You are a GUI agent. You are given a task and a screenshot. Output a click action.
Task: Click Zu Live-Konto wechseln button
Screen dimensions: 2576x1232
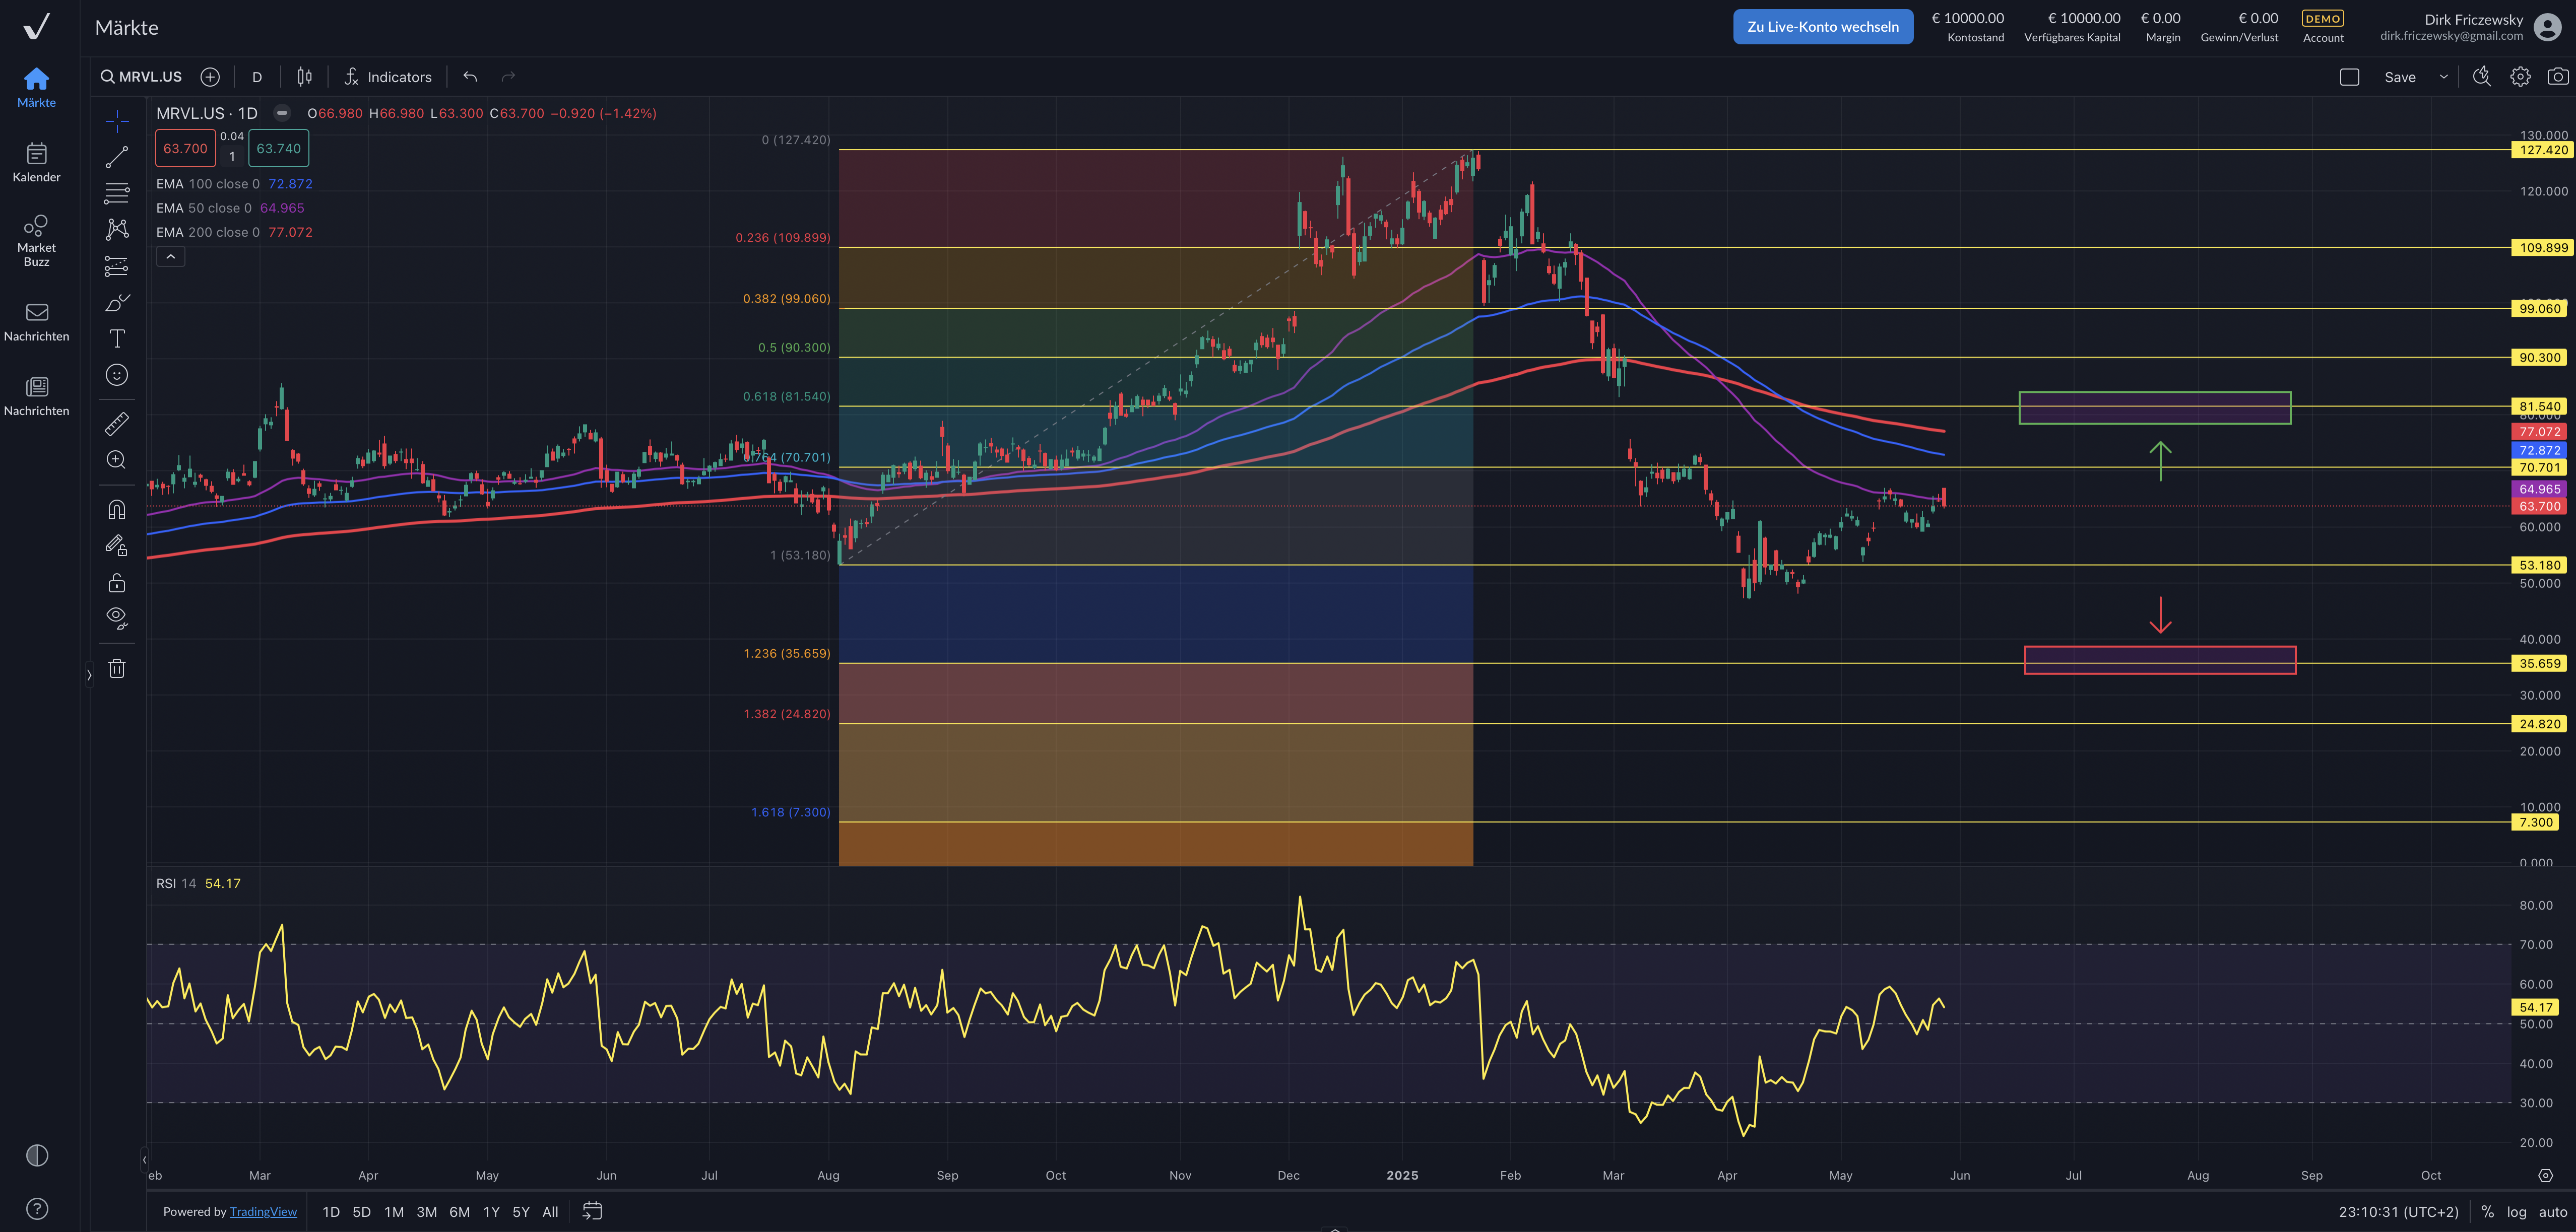point(1822,27)
